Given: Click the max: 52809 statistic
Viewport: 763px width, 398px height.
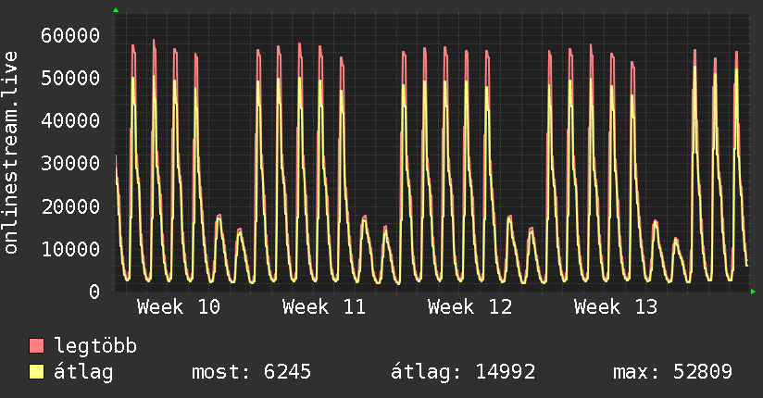Looking at the screenshot, I should [x=672, y=372].
